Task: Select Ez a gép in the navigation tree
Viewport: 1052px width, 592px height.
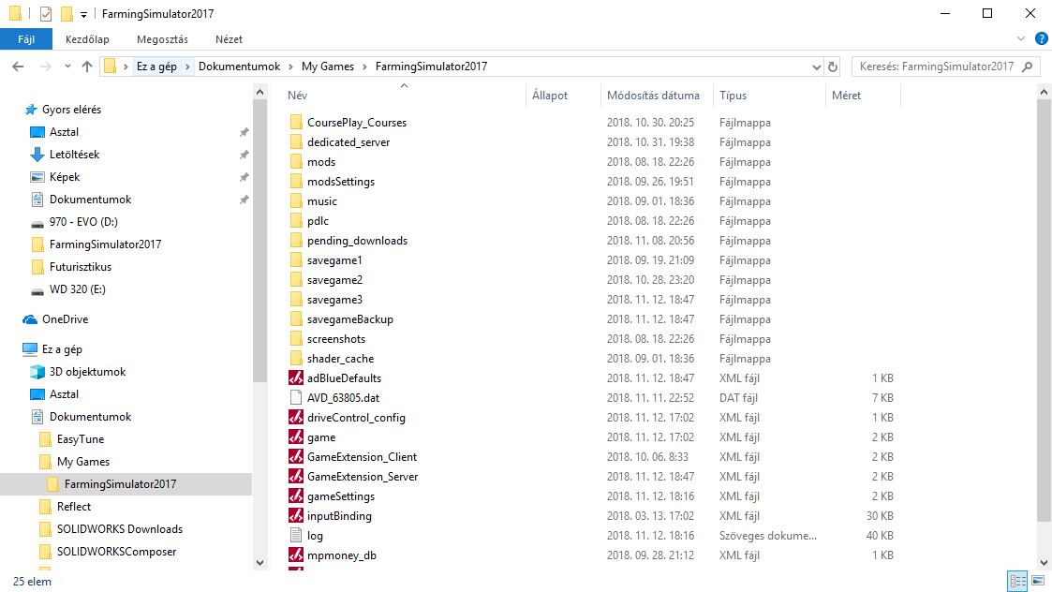Action: pos(62,349)
